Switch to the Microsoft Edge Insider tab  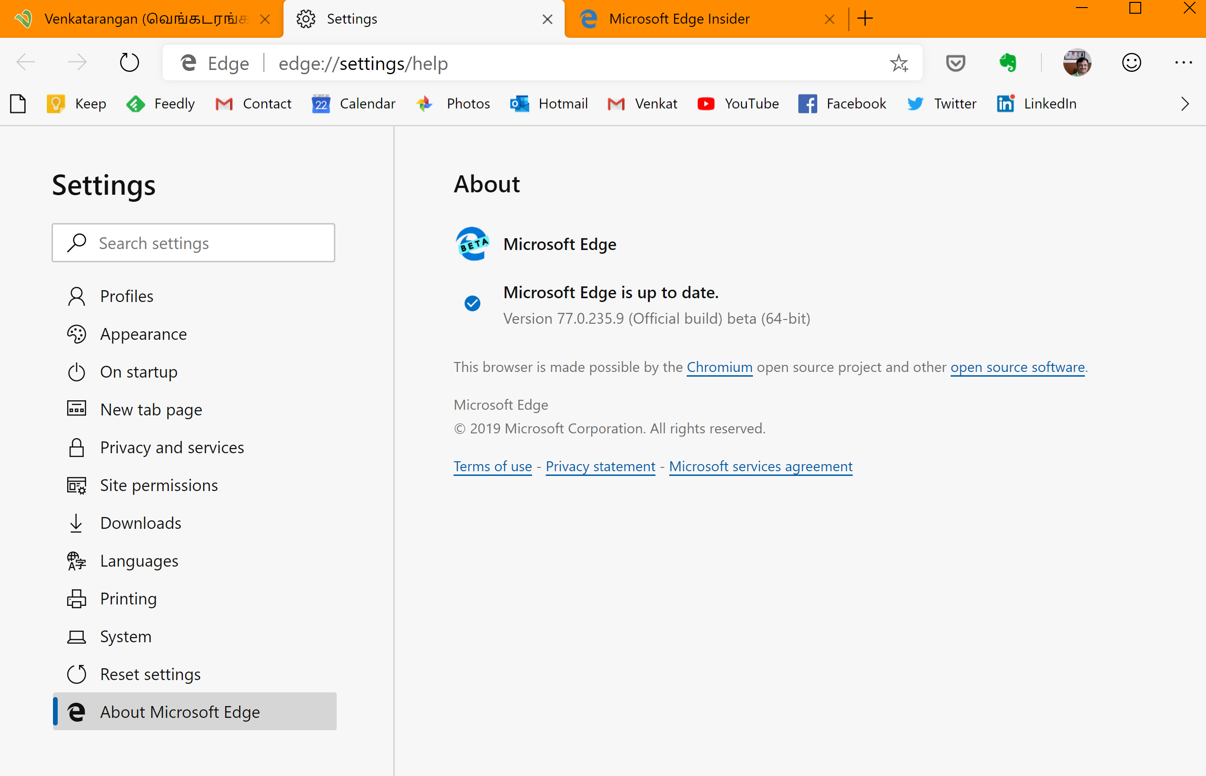(680, 18)
